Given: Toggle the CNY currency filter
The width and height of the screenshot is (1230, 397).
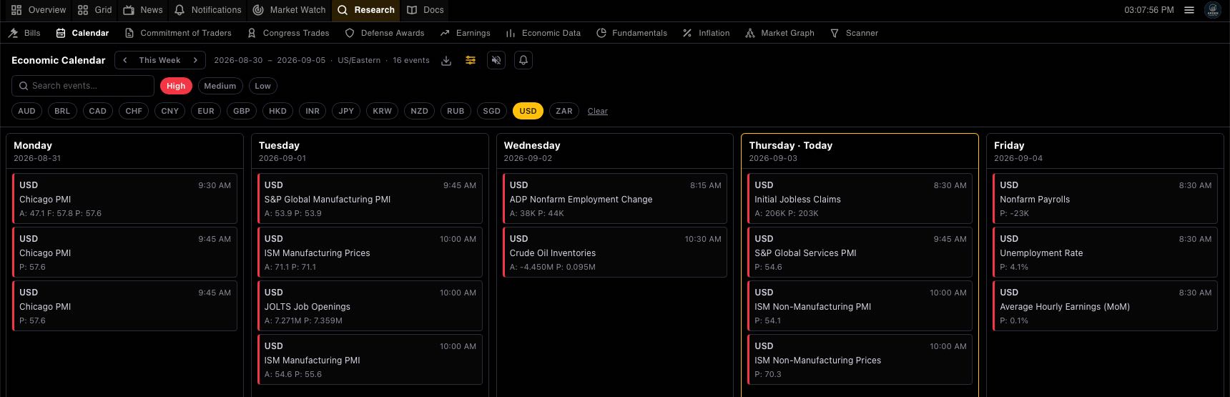Looking at the screenshot, I should [170, 111].
